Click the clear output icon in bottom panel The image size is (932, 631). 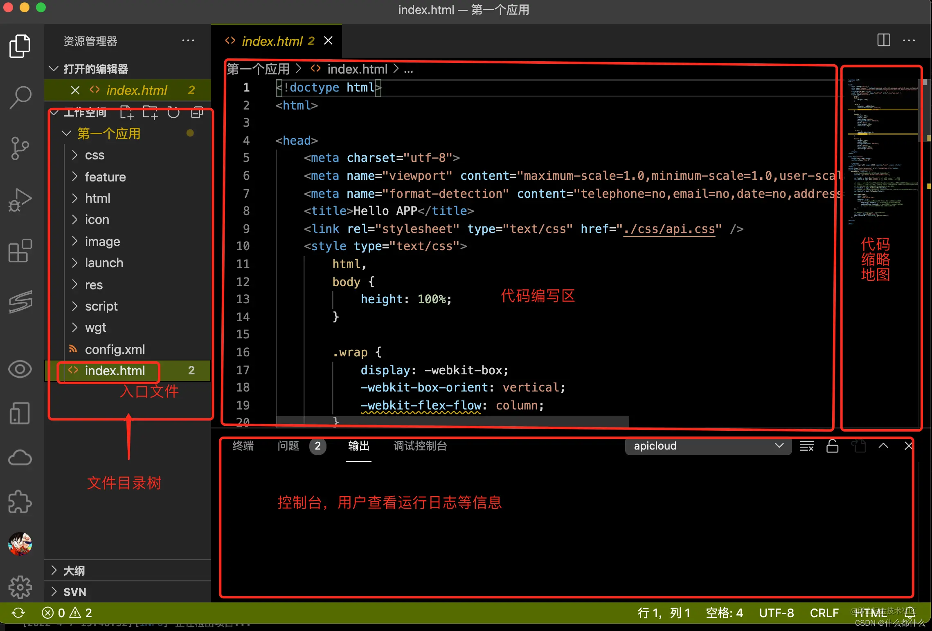click(806, 446)
